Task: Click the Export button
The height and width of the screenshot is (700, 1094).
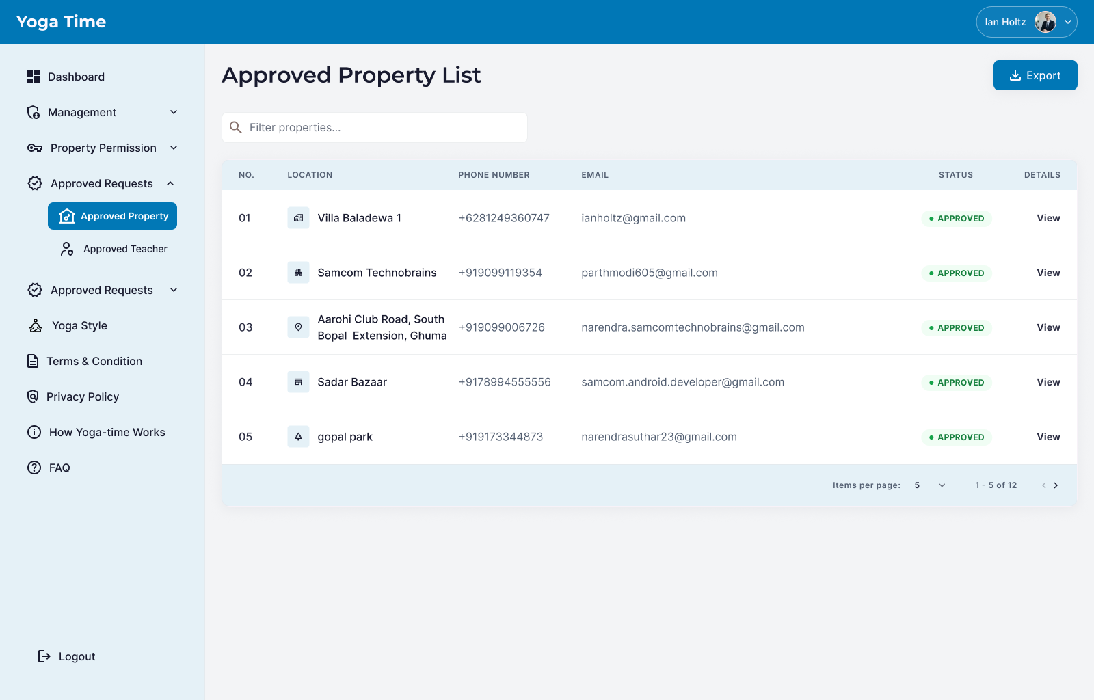Action: (1035, 75)
